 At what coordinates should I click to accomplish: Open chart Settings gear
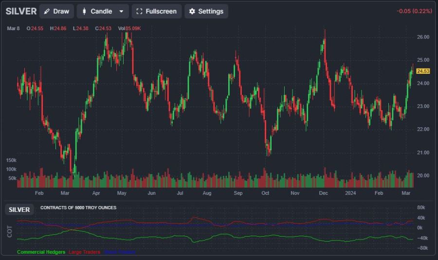pyautogui.click(x=206, y=11)
